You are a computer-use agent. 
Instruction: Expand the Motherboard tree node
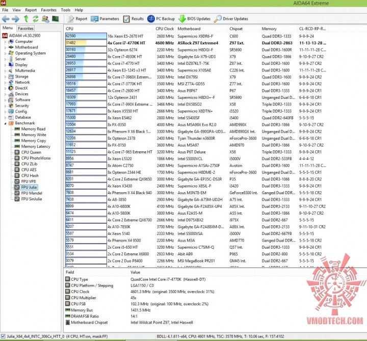coord(5,47)
